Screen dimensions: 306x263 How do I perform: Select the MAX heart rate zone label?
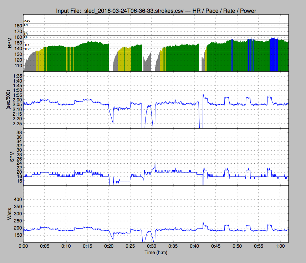(x=26, y=22)
